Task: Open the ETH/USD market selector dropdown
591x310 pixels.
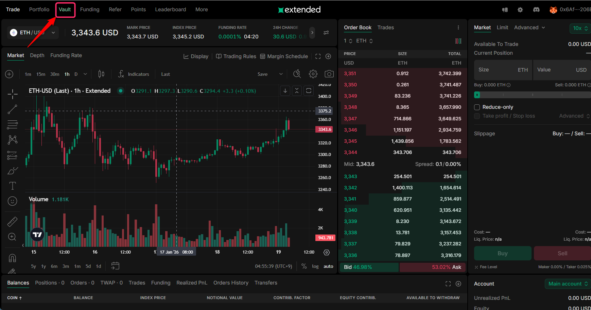Action: click(x=33, y=33)
